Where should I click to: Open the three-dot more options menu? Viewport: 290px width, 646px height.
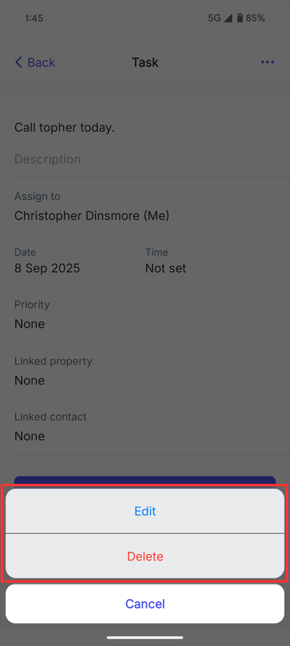point(267,63)
